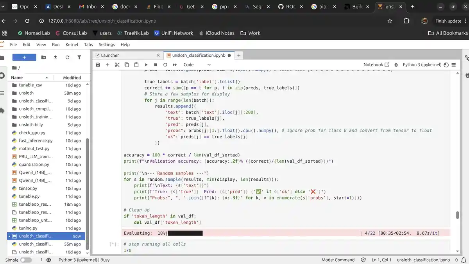Restart kernel and run all cells
This screenshot has width=469, height=264.
175,65
